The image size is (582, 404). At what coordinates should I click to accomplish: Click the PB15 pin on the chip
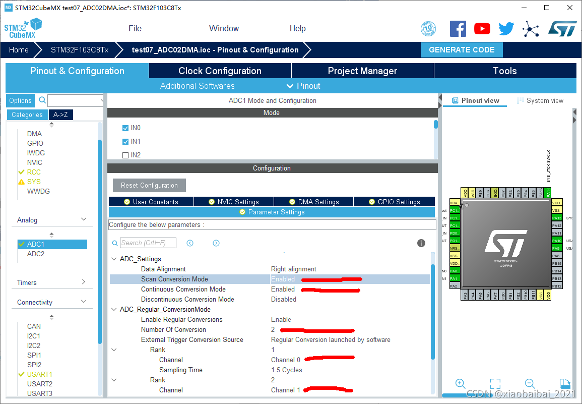click(557, 263)
